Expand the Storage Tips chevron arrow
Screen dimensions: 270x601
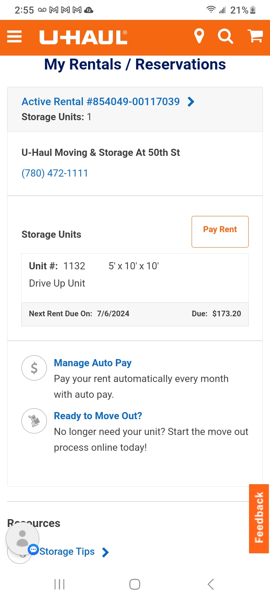[106, 552]
